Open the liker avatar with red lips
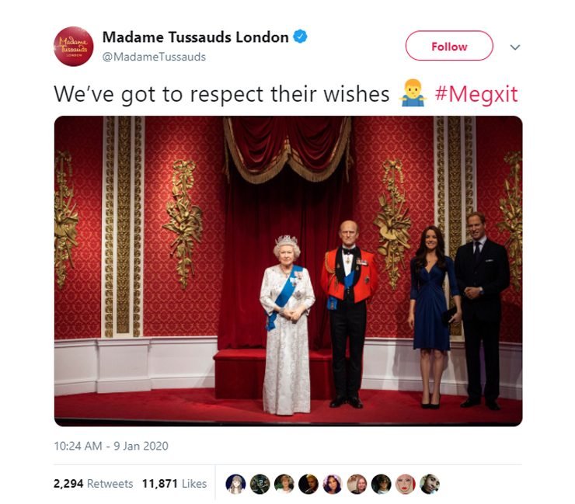575x504 pixels. pos(405,484)
